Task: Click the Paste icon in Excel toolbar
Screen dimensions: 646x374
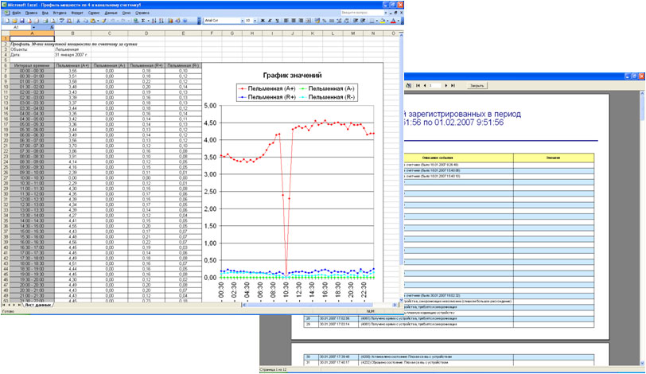Action: pos(92,21)
